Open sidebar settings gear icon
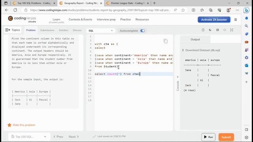The width and height of the screenshot is (253, 142). [x=246, y=137]
